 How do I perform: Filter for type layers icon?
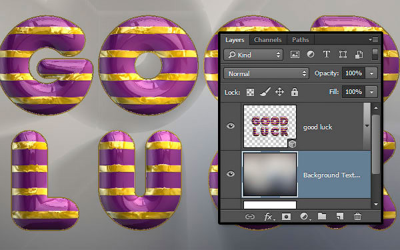[x=327, y=55]
